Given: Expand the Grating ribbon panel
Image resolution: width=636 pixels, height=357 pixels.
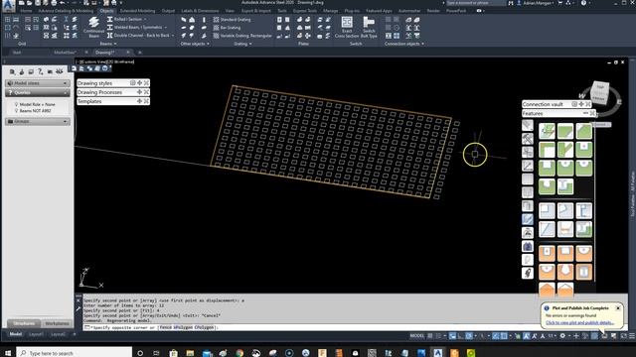Looking at the screenshot, I should tap(242, 44).
